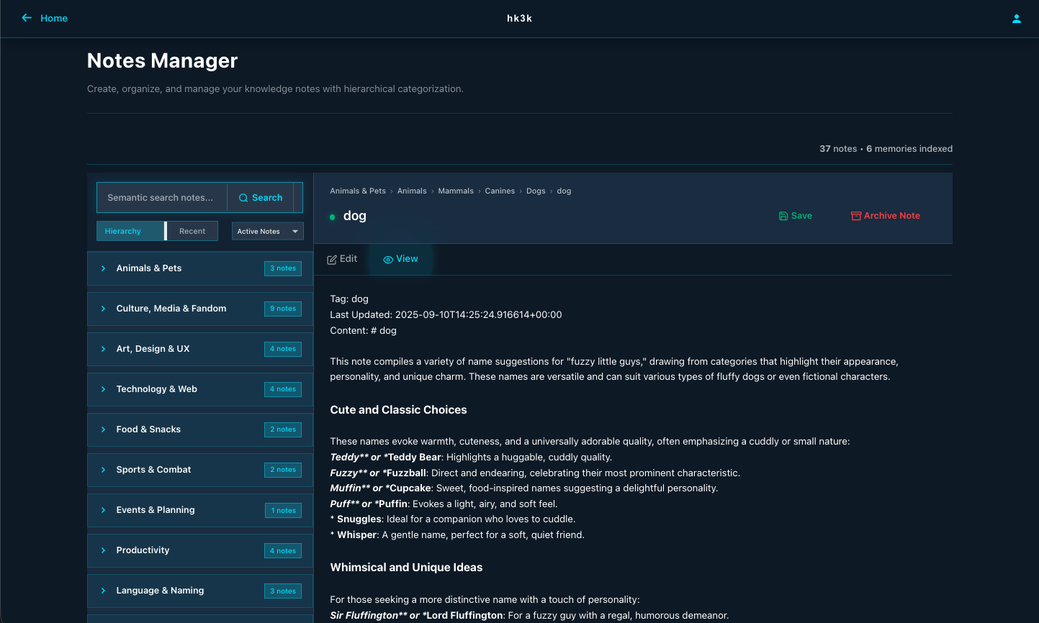Click the 9 notes badge on Culture, Media & Fandom
Screen dimensions: 1039x623
282,309
